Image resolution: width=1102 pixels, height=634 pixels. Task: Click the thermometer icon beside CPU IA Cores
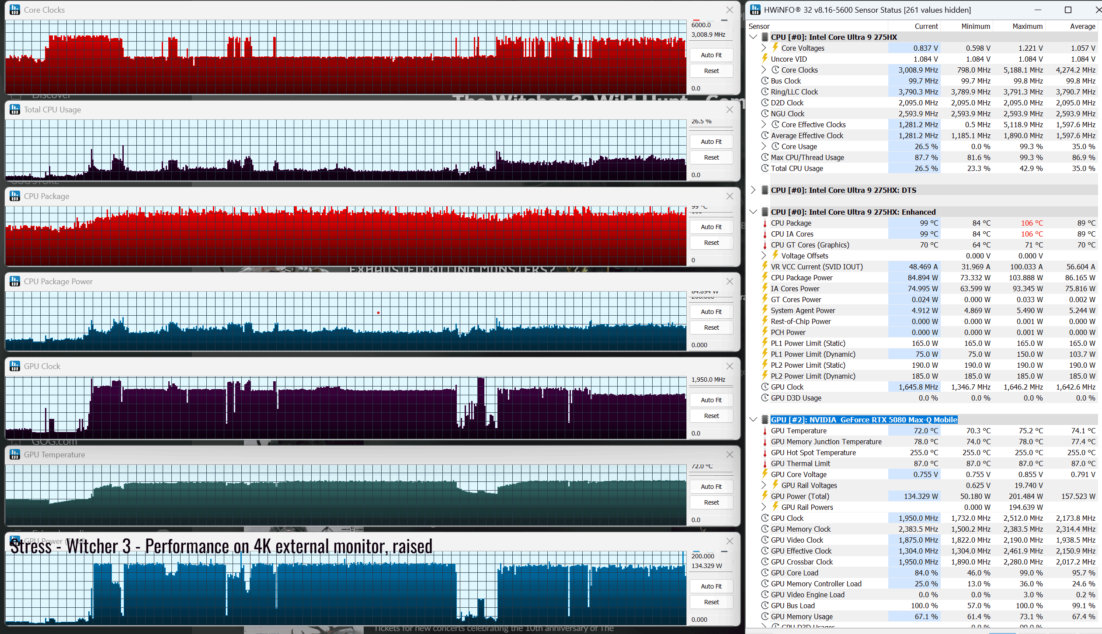click(x=765, y=234)
